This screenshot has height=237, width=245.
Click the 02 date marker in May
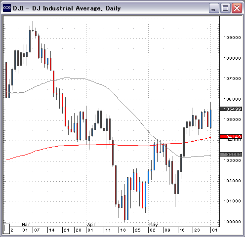153,230
